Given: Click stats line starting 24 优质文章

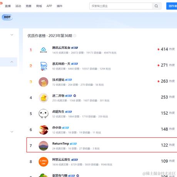Looking at the screenshot, I should pos(76,149).
